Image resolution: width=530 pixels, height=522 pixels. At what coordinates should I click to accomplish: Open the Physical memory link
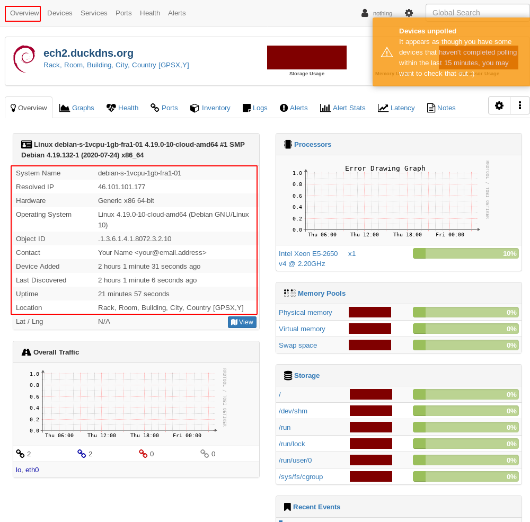click(305, 312)
